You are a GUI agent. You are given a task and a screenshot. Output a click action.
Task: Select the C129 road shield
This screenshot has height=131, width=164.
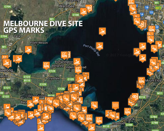tap(43, 85)
